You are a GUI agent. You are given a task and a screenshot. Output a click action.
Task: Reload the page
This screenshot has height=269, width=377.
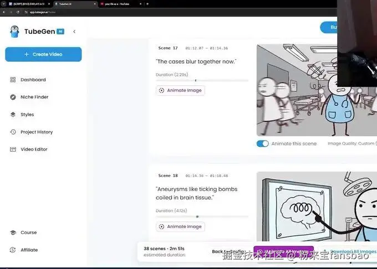coord(18,12)
